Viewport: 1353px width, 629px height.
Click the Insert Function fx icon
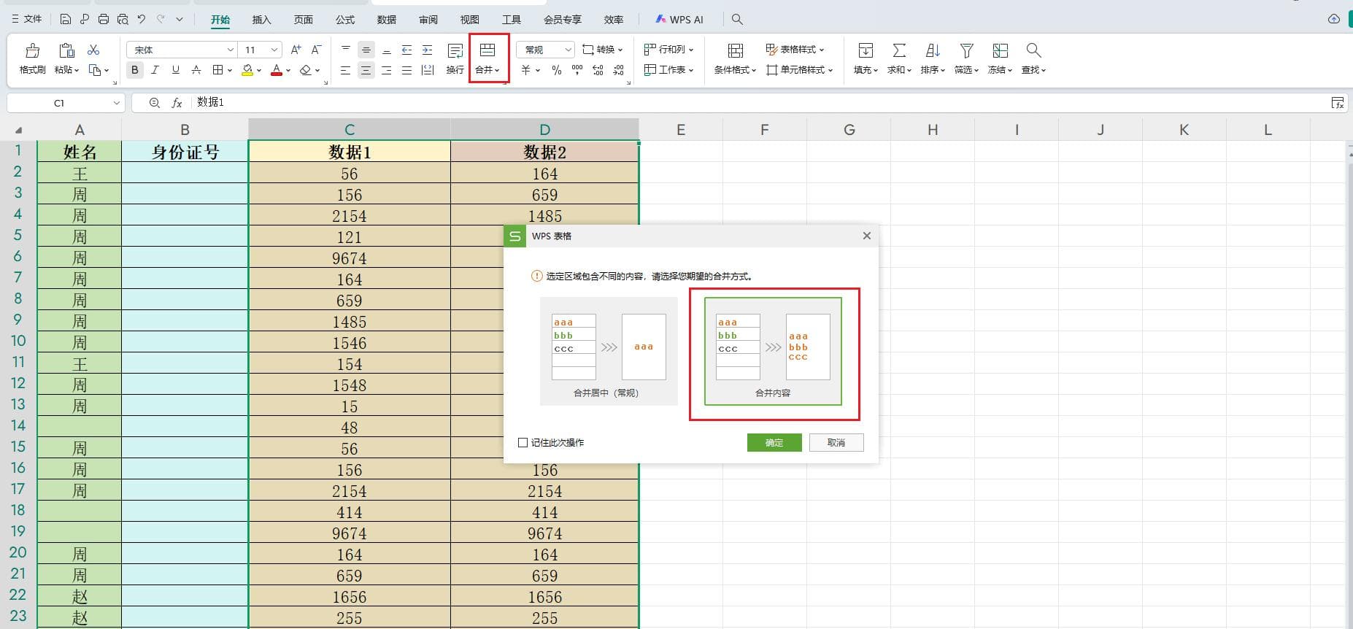point(177,103)
